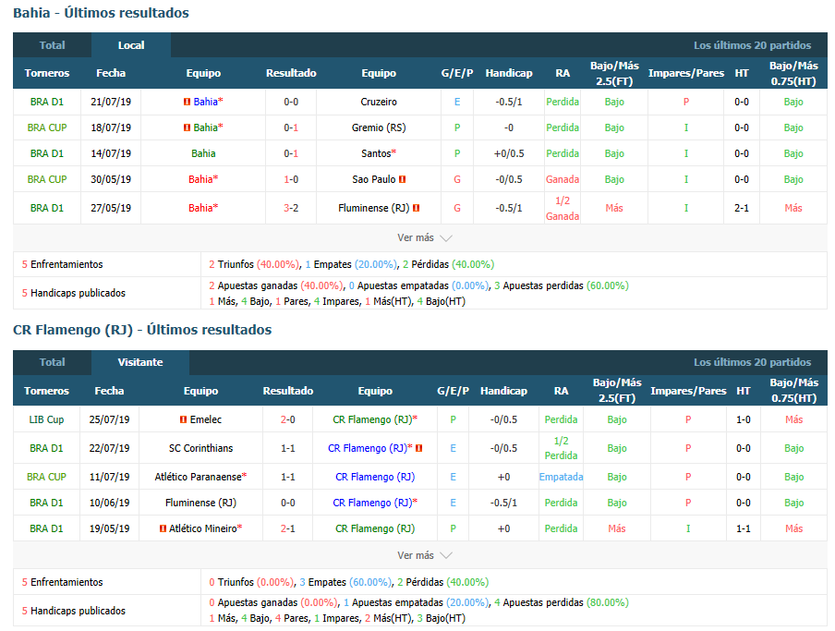Switch to Total tab in Flamengo table
Image resolution: width=835 pixels, height=631 pixels.
[52, 362]
